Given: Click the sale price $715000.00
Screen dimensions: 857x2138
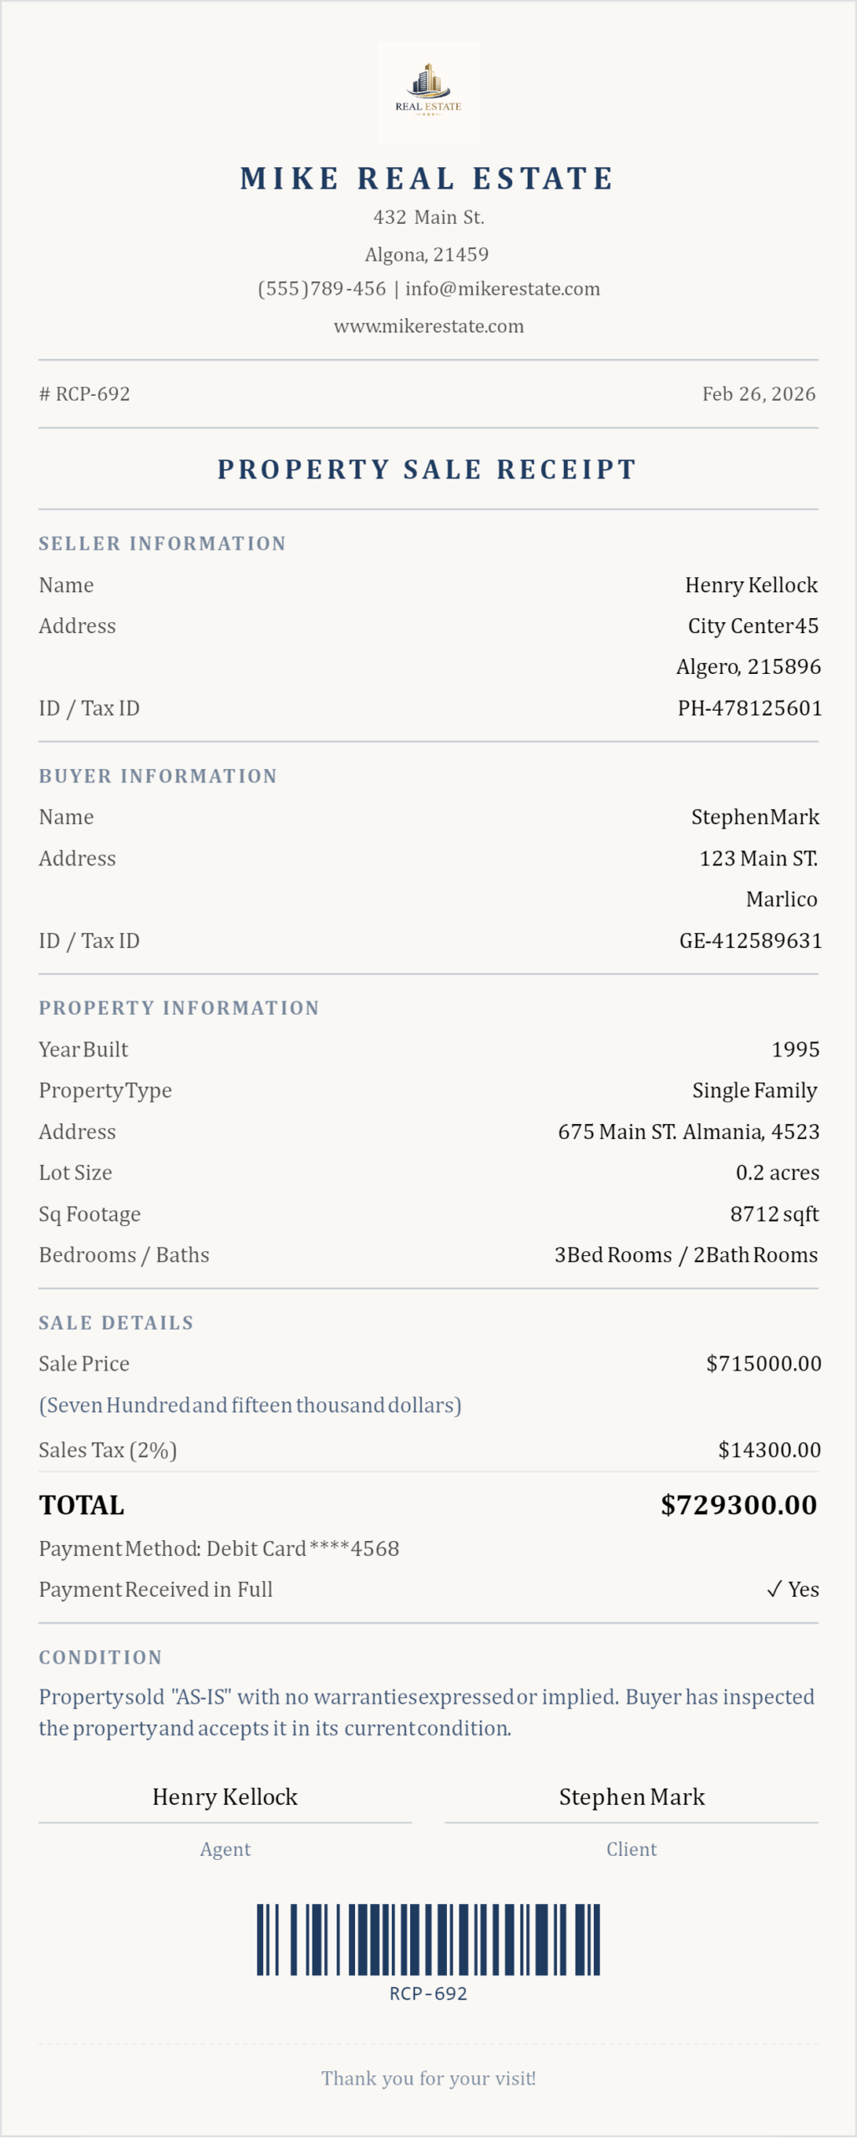Looking at the screenshot, I should pos(763,1364).
